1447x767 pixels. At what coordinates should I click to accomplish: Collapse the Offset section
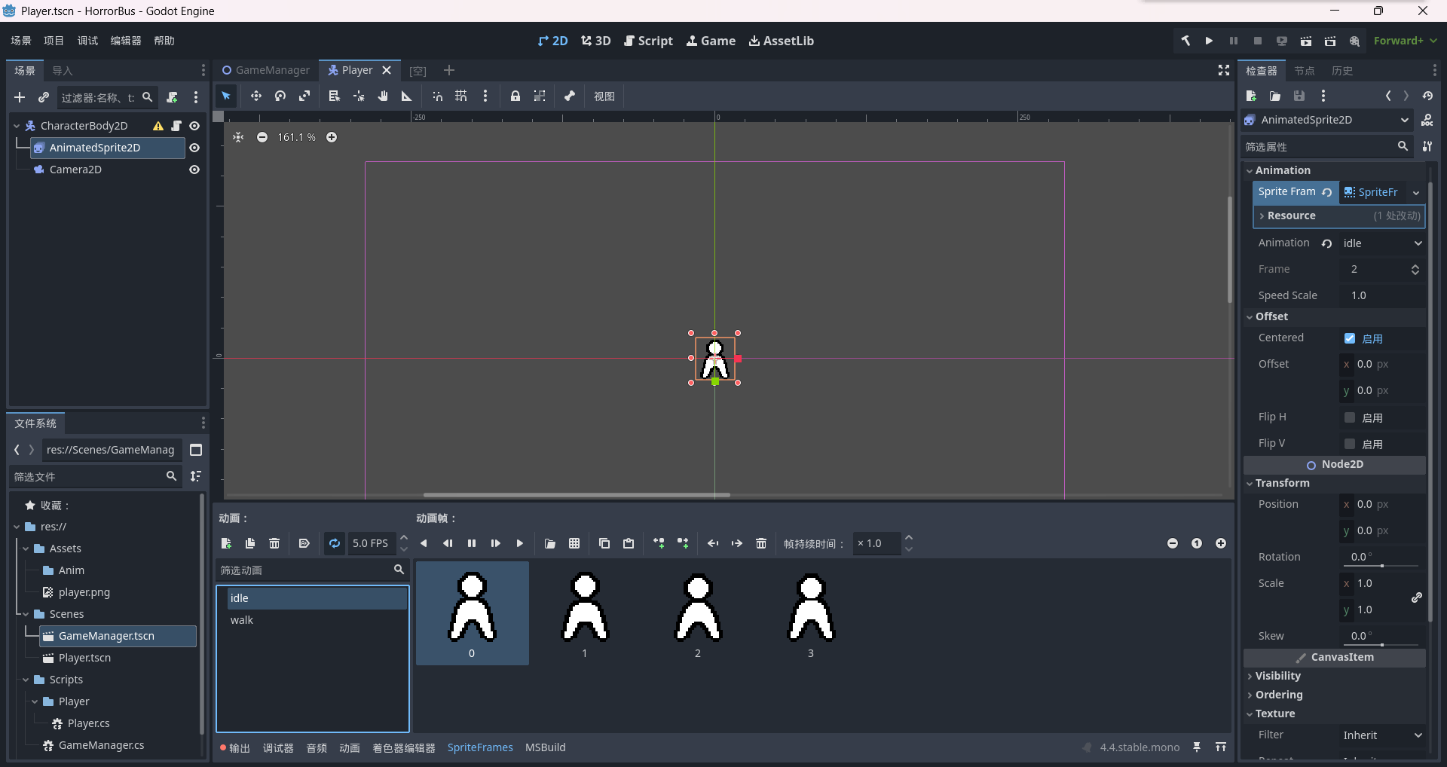click(x=1335, y=316)
